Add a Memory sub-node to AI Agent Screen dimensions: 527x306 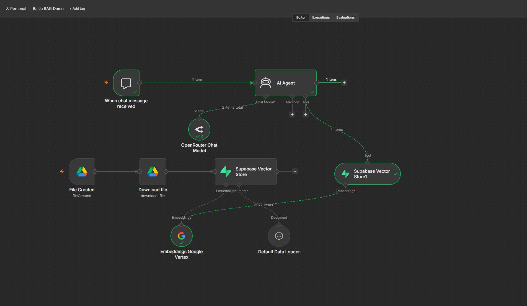pyautogui.click(x=292, y=114)
